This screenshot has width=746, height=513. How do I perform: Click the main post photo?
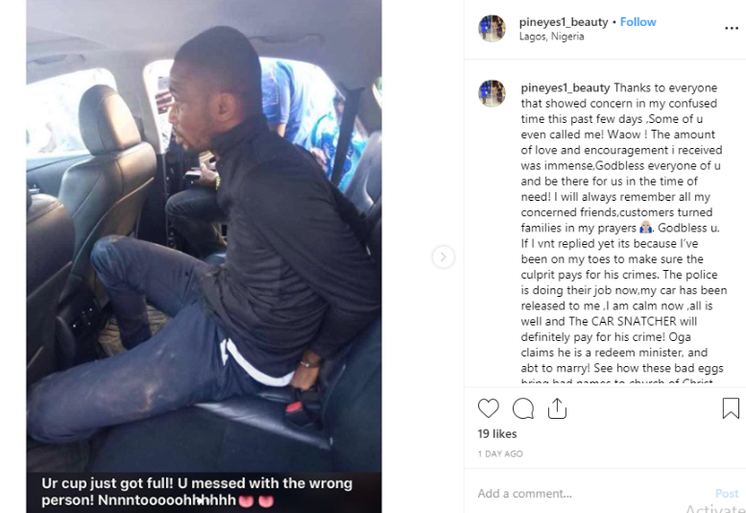pyautogui.click(x=204, y=236)
